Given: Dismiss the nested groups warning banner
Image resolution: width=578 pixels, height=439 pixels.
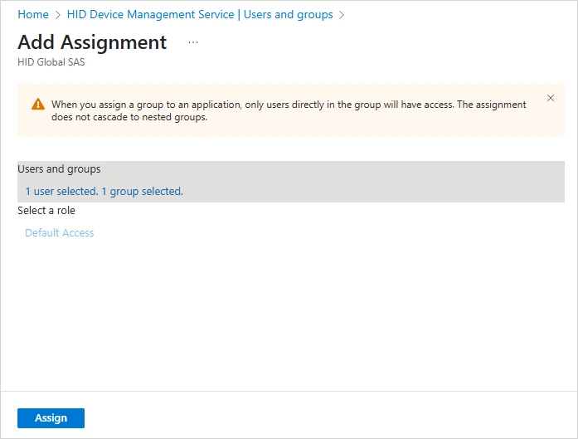Looking at the screenshot, I should coord(551,98).
